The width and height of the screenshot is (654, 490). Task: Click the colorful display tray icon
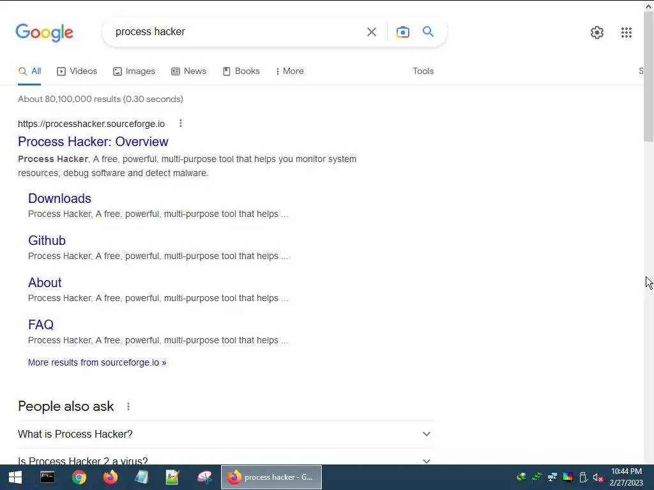[x=568, y=477]
